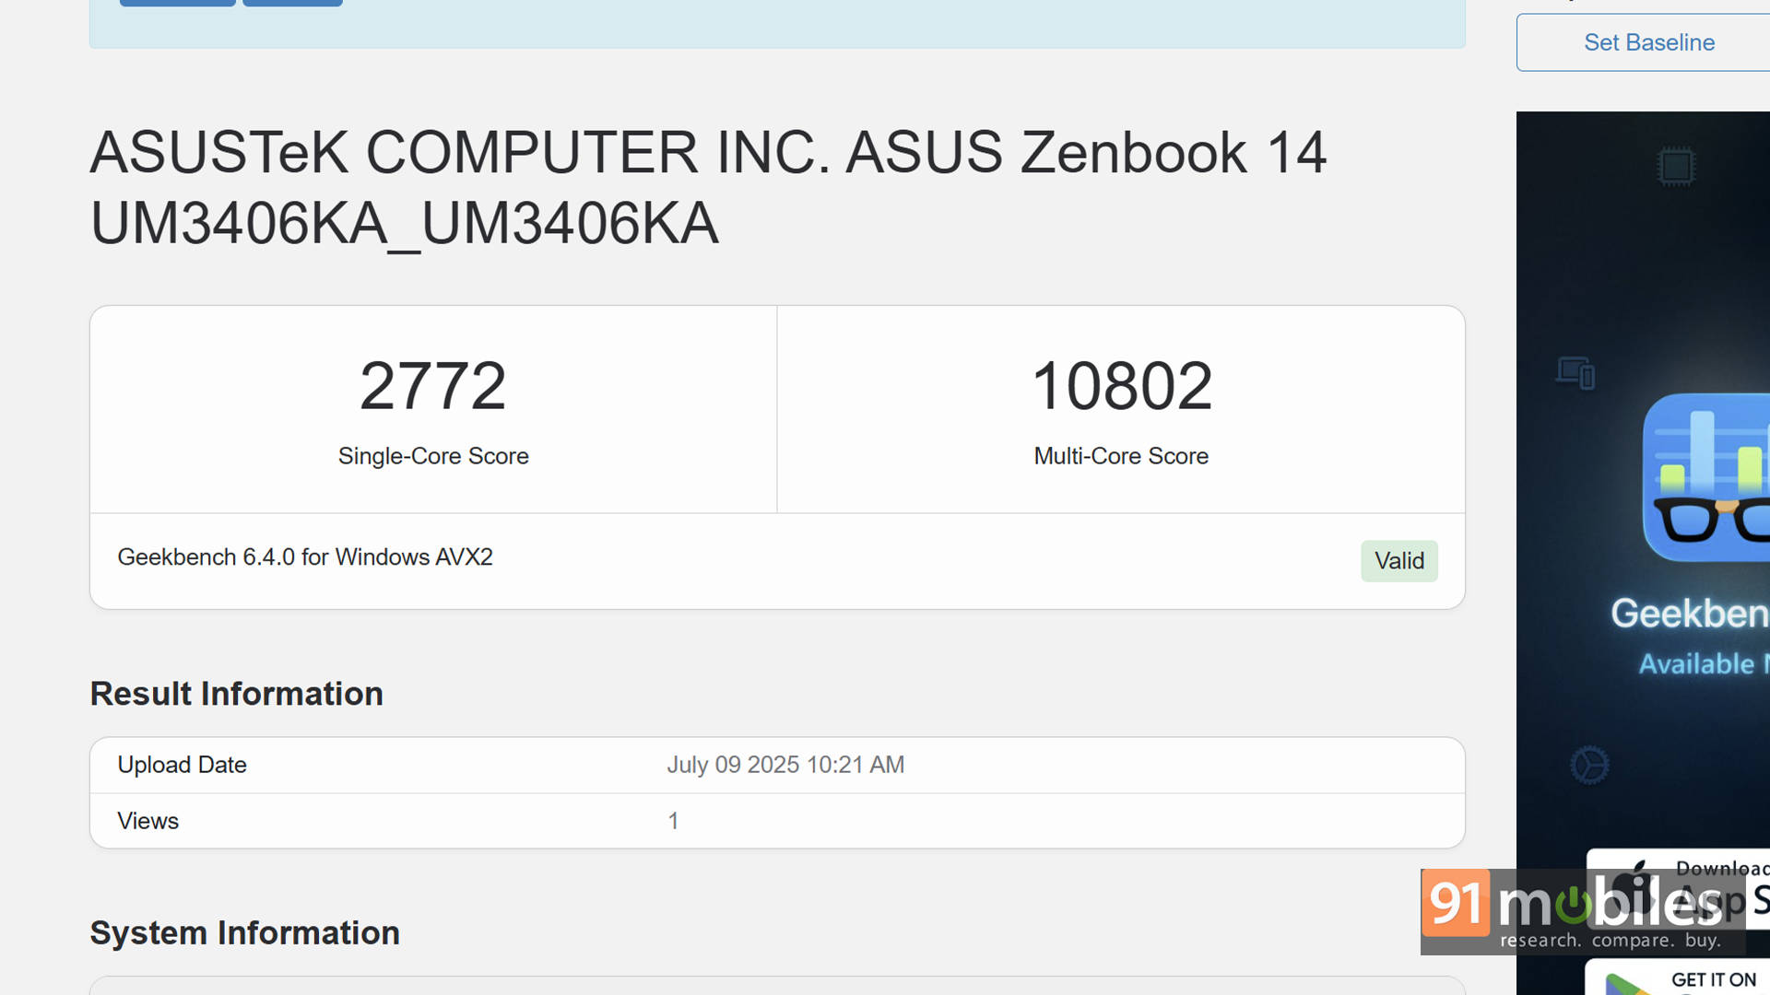Click the System Information heading
Screen dimensions: 1770x995
tap(244, 932)
